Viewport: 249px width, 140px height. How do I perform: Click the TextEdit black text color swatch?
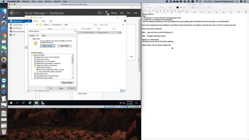pos(177,7)
